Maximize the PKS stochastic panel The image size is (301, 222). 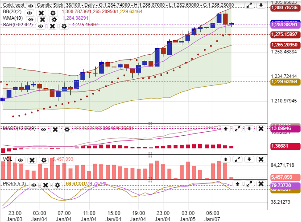(x=237, y=184)
